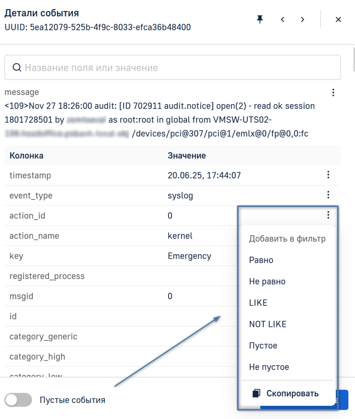Select 'Не пустое' filter option

point(269,367)
